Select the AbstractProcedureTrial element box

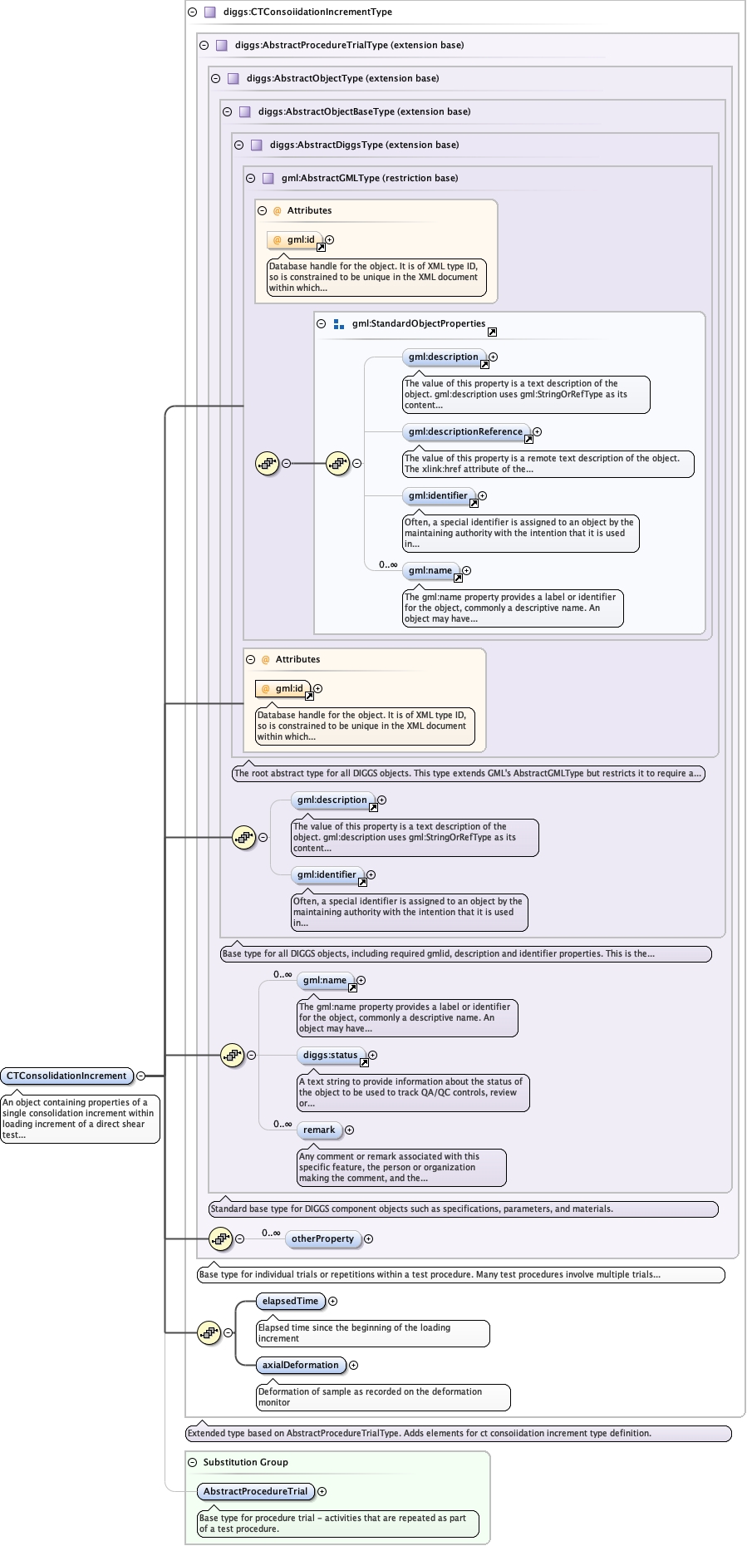255,1491
